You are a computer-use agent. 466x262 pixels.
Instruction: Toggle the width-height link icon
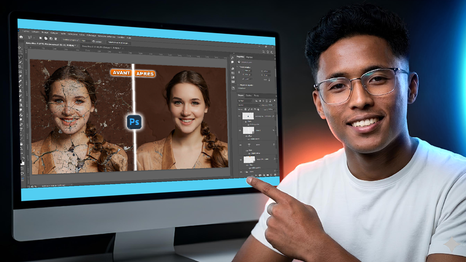239,72
